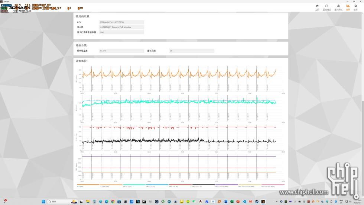The width and height of the screenshot is (364, 205).
Task: Focus the taskbar search box
Action: click(x=62, y=202)
